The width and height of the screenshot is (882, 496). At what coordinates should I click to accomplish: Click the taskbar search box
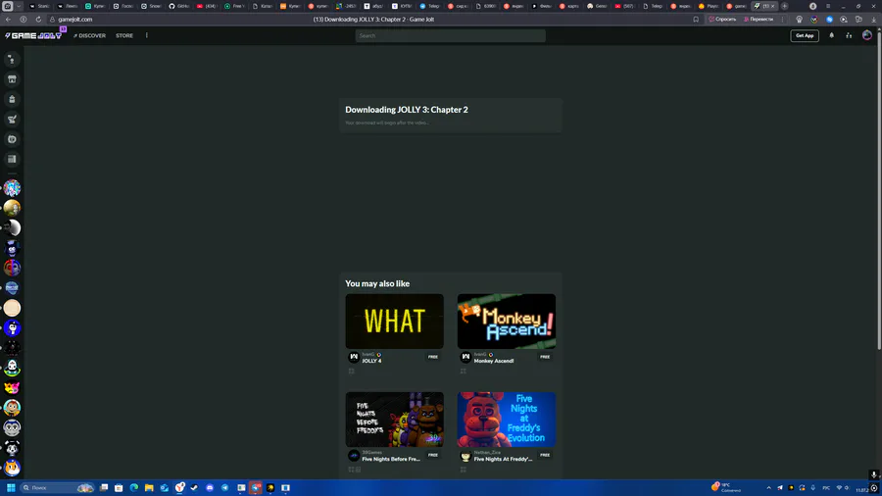click(58, 487)
